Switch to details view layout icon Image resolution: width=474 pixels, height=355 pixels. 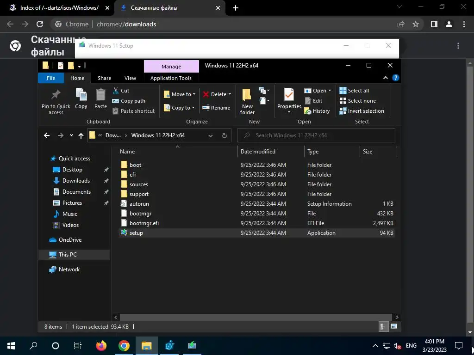coord(383,326)
